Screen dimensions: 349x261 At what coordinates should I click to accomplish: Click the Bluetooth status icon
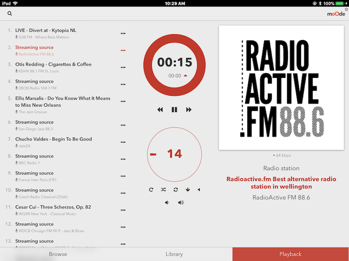[320, 3]
